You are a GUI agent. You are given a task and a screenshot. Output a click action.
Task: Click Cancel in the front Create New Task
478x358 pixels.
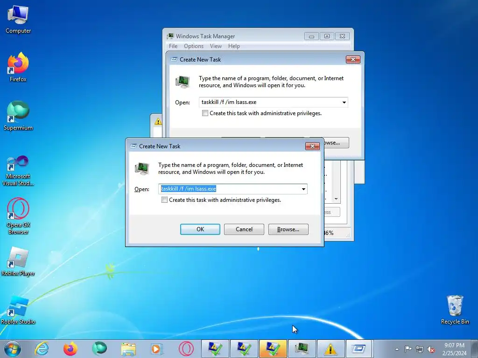coord(244,229)
